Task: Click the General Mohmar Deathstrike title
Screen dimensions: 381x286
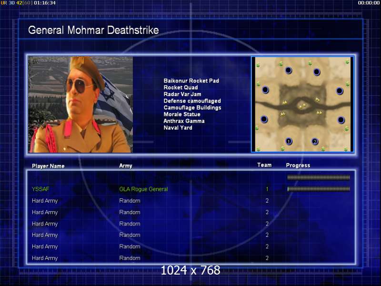Action: click(93, 30)
